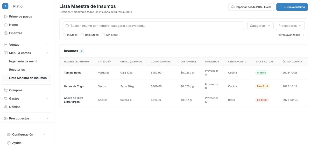
Task: Click the CATEGORÍA column header
Action: point(104,62)
